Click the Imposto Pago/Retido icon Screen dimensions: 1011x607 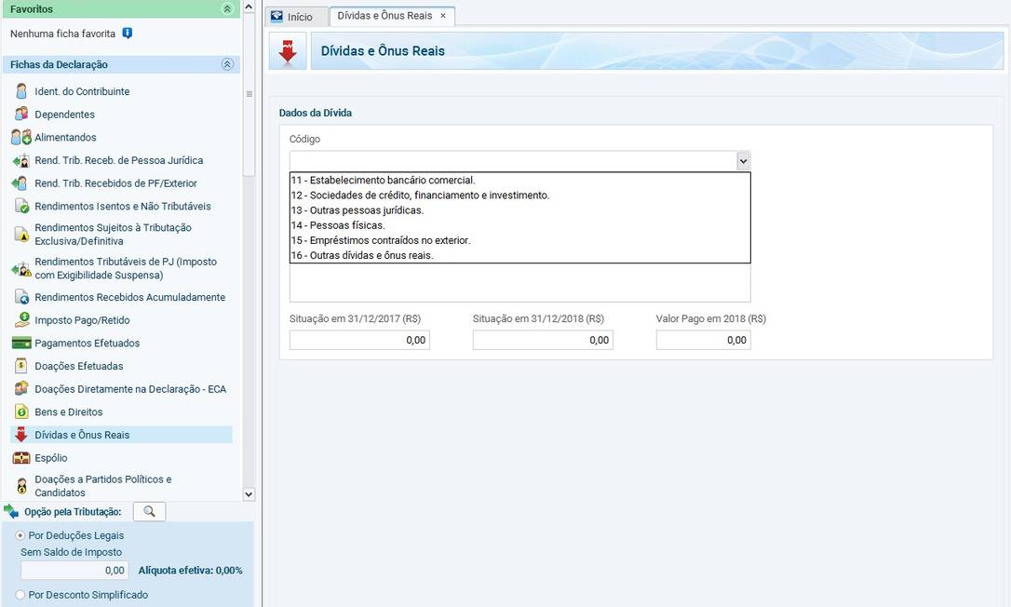[x=21, y=320]
